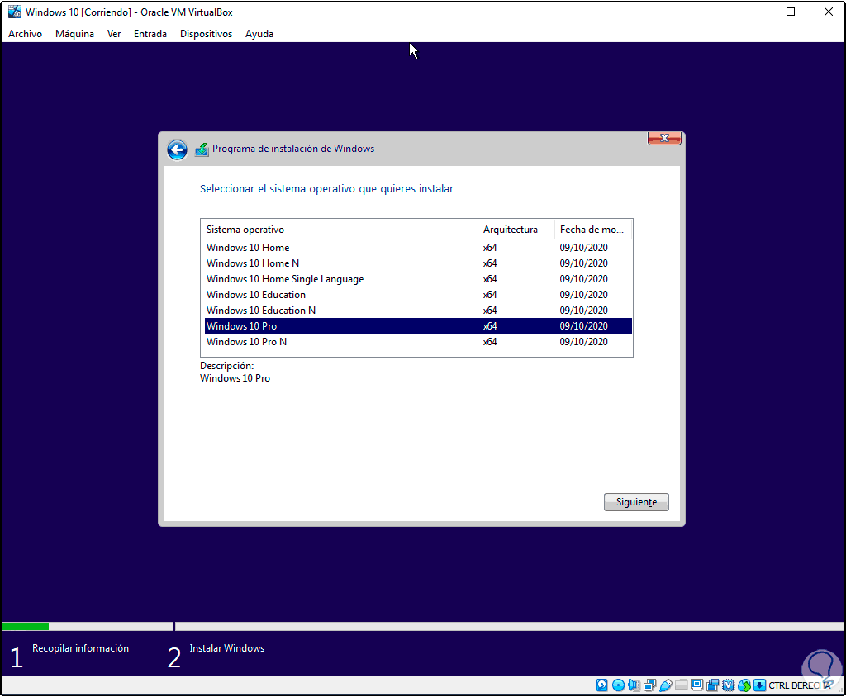The height and width of the screenshot is (697, 846).
Task: Click the 09/10/2020 date in the Windows 10 Pro N row
Action: [583, 342]
